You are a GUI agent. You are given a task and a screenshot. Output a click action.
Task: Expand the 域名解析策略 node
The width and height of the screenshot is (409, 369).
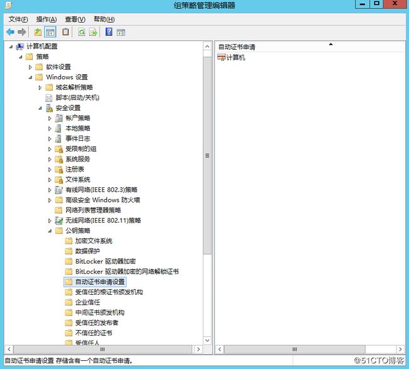(x=40, y=88)
